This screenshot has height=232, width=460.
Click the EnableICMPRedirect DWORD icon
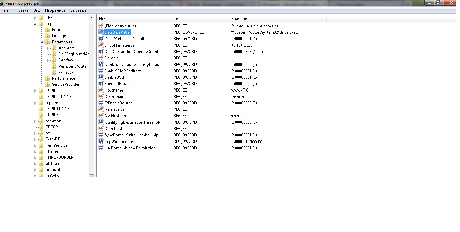pos(101,71)
